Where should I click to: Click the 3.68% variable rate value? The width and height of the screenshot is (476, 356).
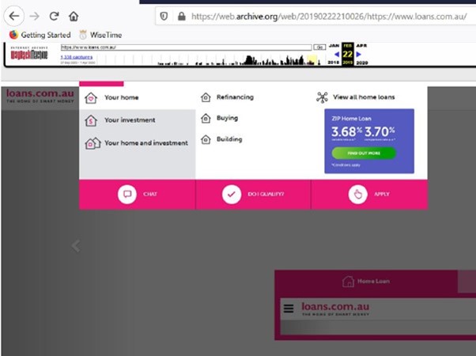click(346, 132)
